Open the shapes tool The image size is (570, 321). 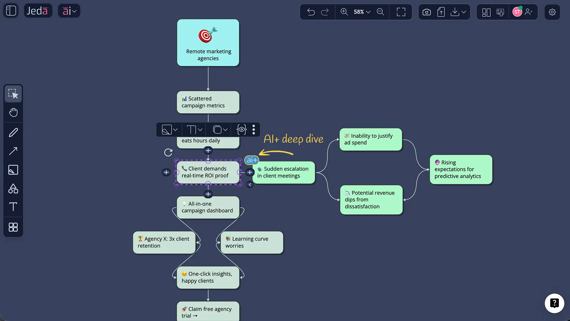[13, 188]
